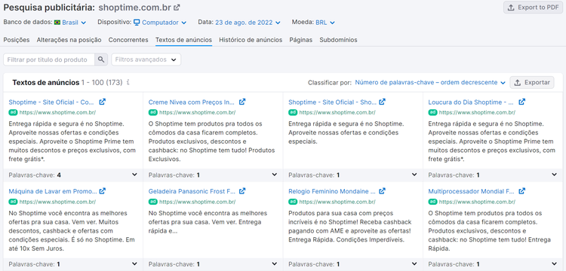
Task: Open external link icon for Máquina de Lavar em Promo ad
Action: pos(103,191)
